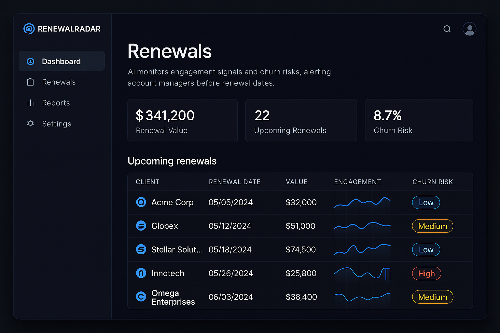
Task: Click Globex's engagement sparkline chart
Action: coord(362,226)
